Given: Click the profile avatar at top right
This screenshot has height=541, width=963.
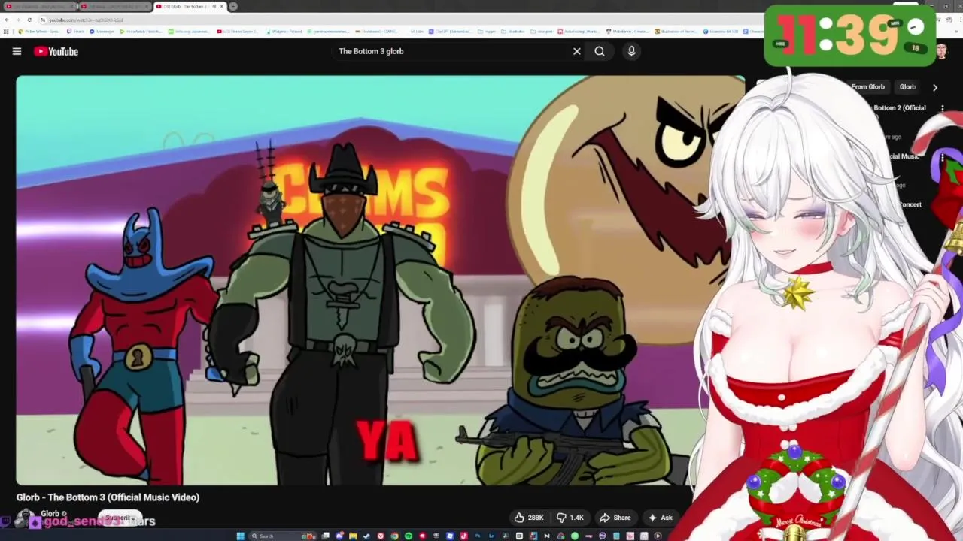Looking at the screenshot, I should pos(941,51).
